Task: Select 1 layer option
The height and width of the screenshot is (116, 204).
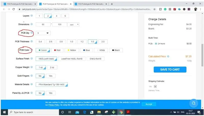Action: 39,16
